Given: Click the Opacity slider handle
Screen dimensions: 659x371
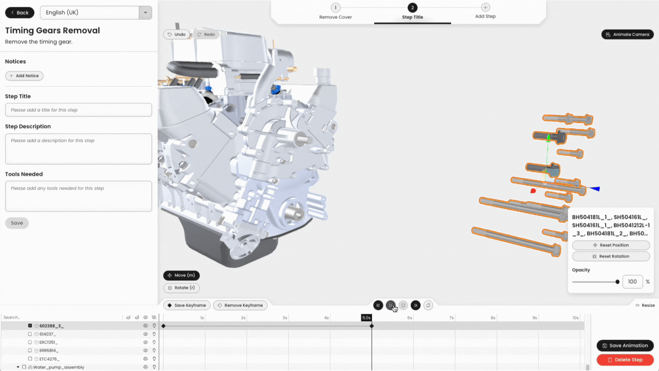Looking at the screenshot, I should (617, 282).
